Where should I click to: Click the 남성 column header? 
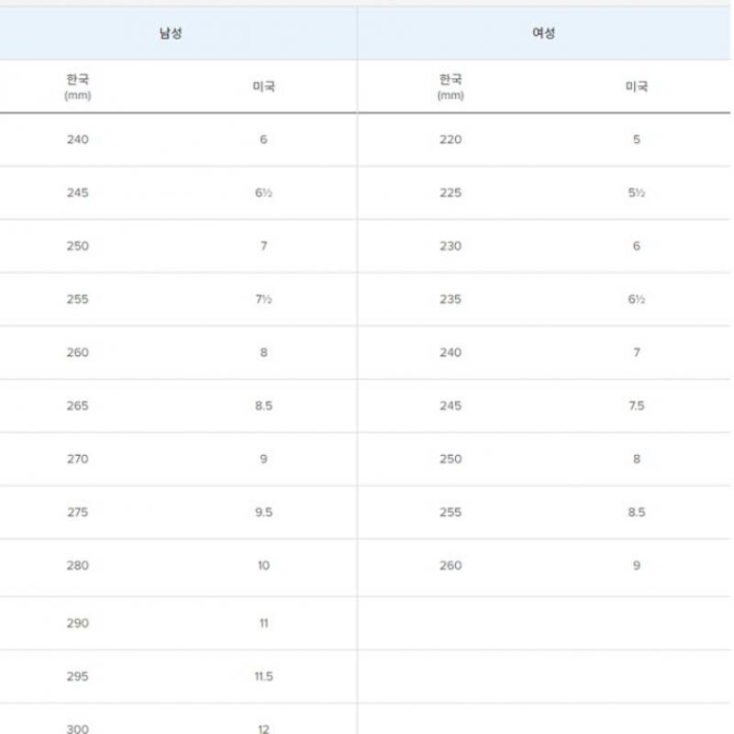(x=171, y=34)
